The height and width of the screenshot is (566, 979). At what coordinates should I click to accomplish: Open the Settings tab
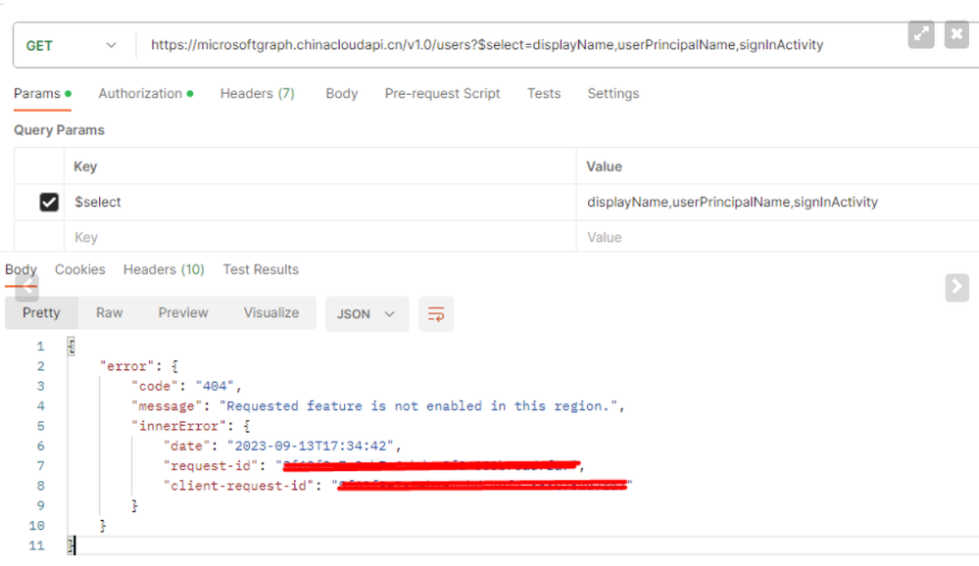point(613,94)
